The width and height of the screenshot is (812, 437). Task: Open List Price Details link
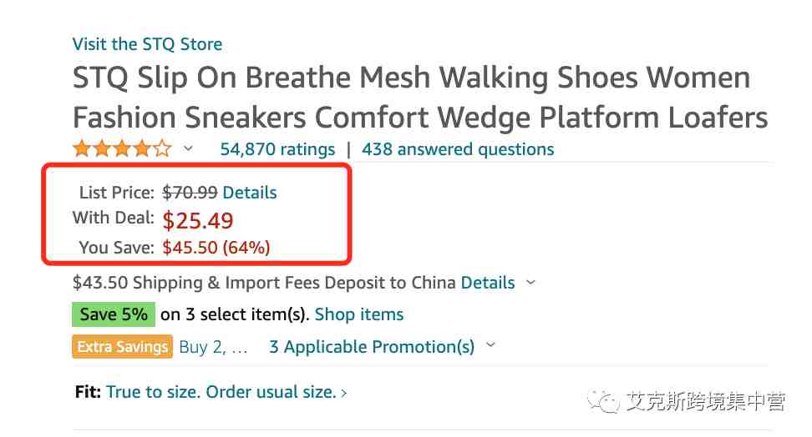coord(250,193)
